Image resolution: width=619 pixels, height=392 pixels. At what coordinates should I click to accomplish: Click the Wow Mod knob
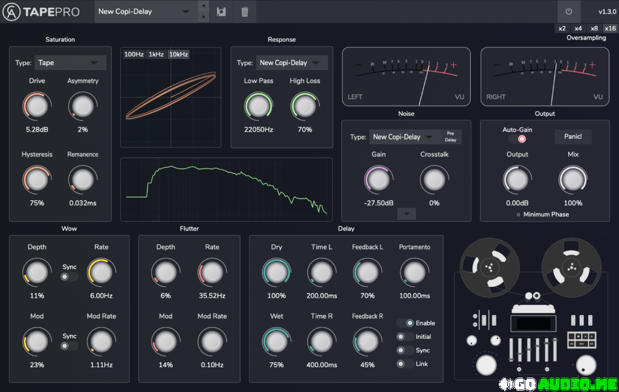pos(37,341)
